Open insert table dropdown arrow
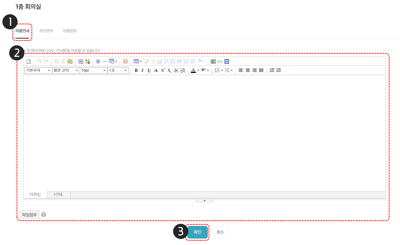 pos(141,61)
